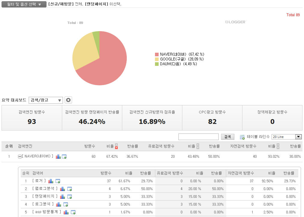Click the 검색 button

pyautogui.click(x=227, y=137)
